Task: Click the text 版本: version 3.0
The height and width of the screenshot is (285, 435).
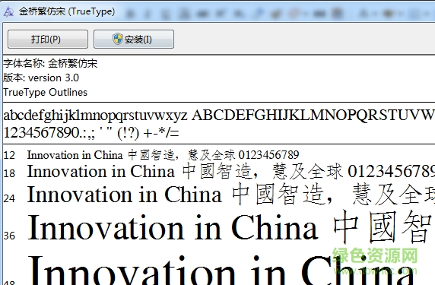Action: pos(41,78)
